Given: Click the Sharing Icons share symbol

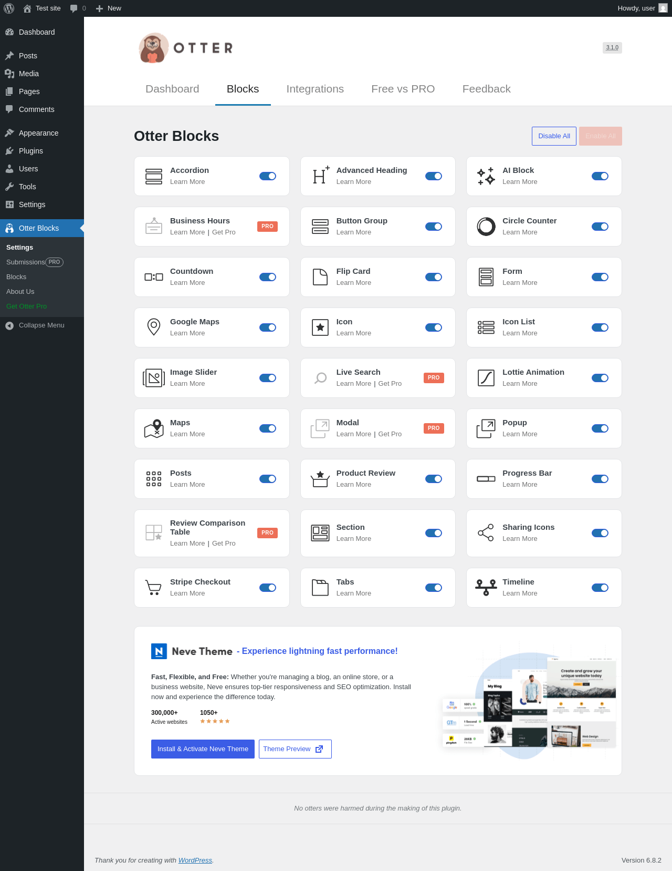Looking at the screenshot, I should coord(486,532).
